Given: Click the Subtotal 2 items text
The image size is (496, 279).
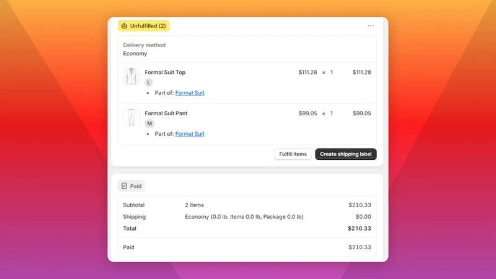Looking at the screenshot, I should pyautogui.click(x=194, y=205).
